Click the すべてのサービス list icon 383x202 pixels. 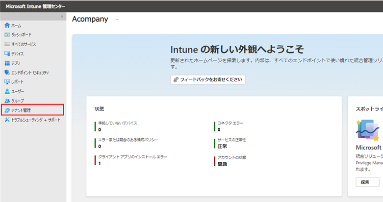pyautogui.click(x=7, y=44)
